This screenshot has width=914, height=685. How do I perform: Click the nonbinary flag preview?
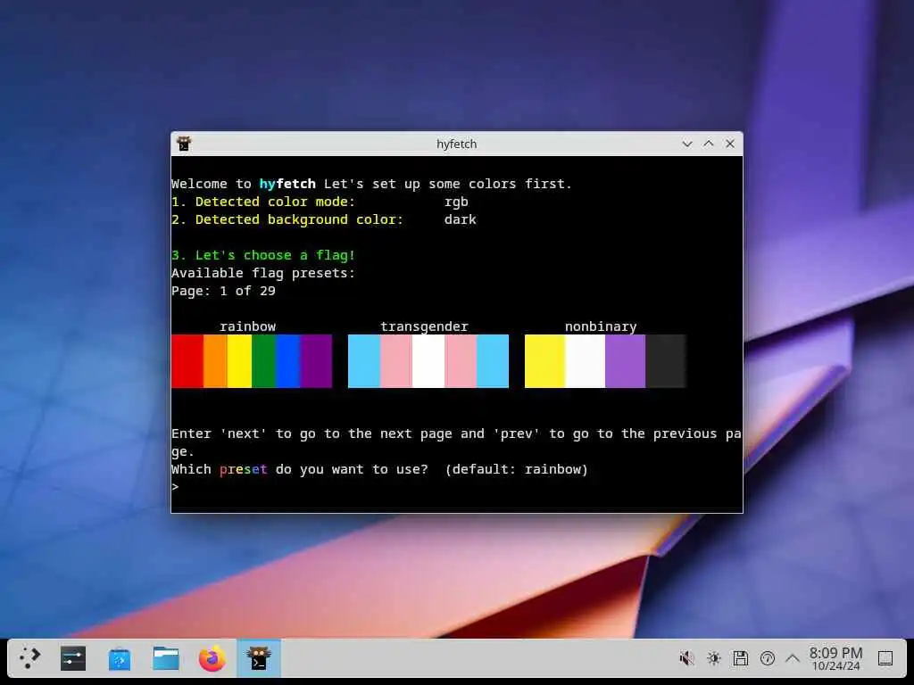pyautogui.click(x=605, y=361)
